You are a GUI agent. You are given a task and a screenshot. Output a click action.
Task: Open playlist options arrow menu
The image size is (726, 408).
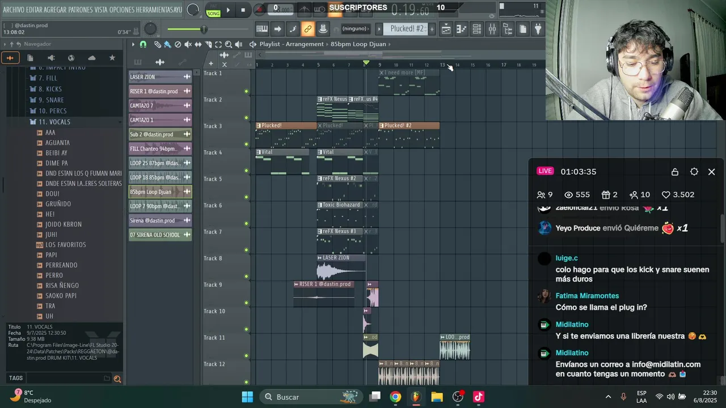pyautogui.click(x=133, y=44)
